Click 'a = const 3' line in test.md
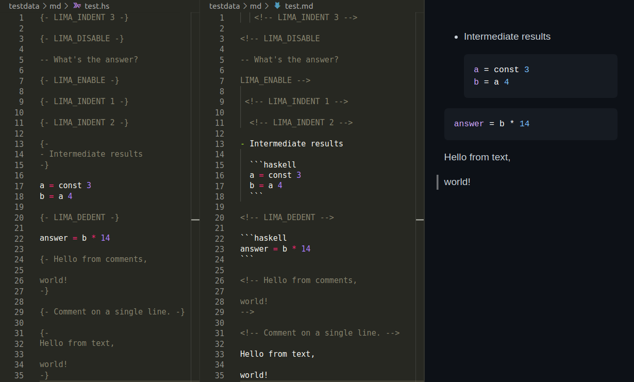Image resolution: width=634 pixels, height=382 pixels. [275, 175]
